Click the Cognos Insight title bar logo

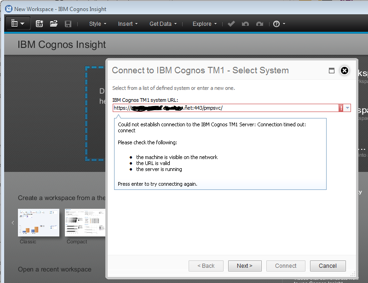(x=9, y=9)
